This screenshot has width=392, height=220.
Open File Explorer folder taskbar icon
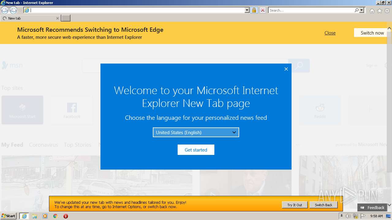coord(35,216)
